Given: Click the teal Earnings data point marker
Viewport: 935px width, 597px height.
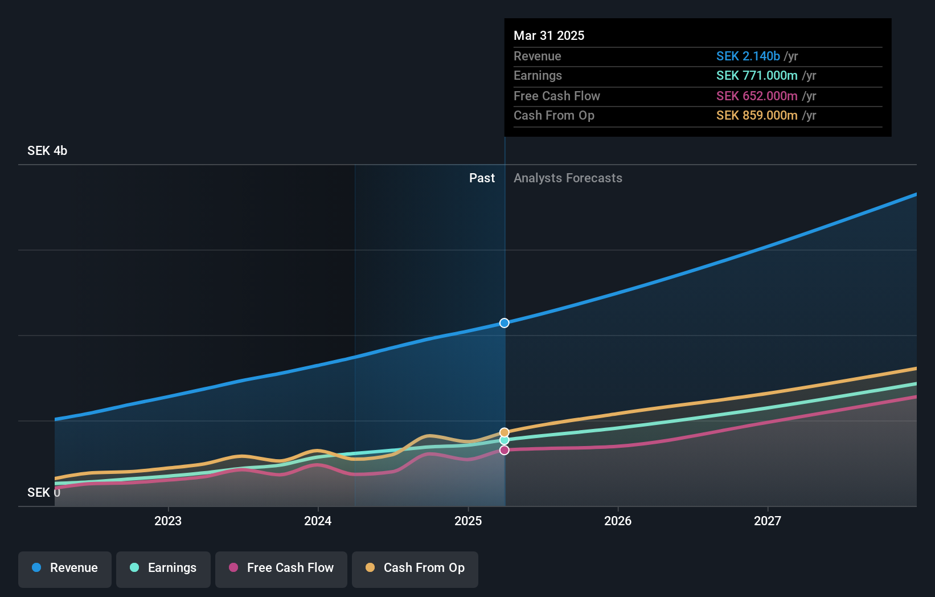Looking at the screenshot, I should pos(505,440).
